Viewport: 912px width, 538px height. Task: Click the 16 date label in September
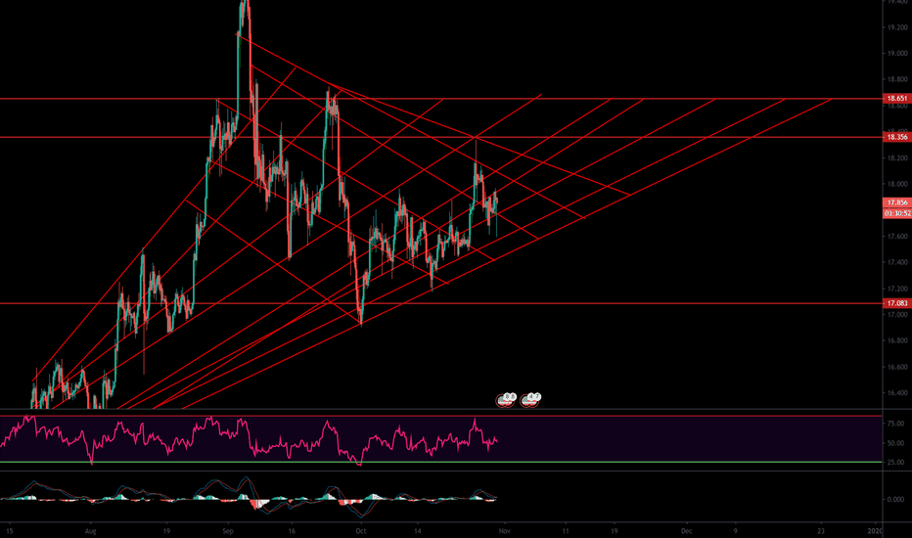point(292,531)
